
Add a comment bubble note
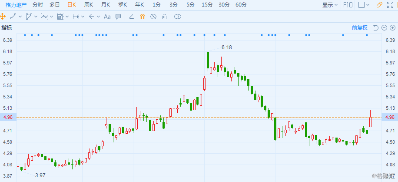118,17
